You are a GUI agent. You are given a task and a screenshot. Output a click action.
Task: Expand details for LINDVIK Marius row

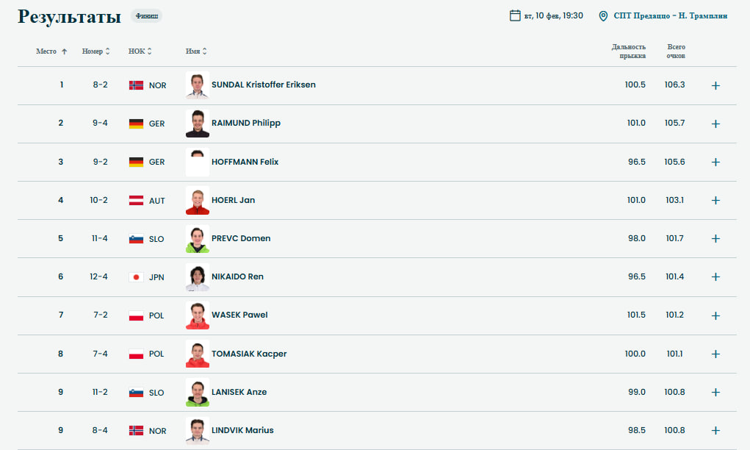pos(715,430)
